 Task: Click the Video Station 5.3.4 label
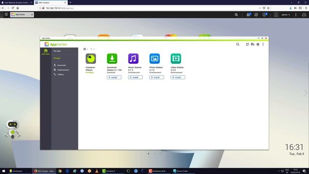[177, 69]
